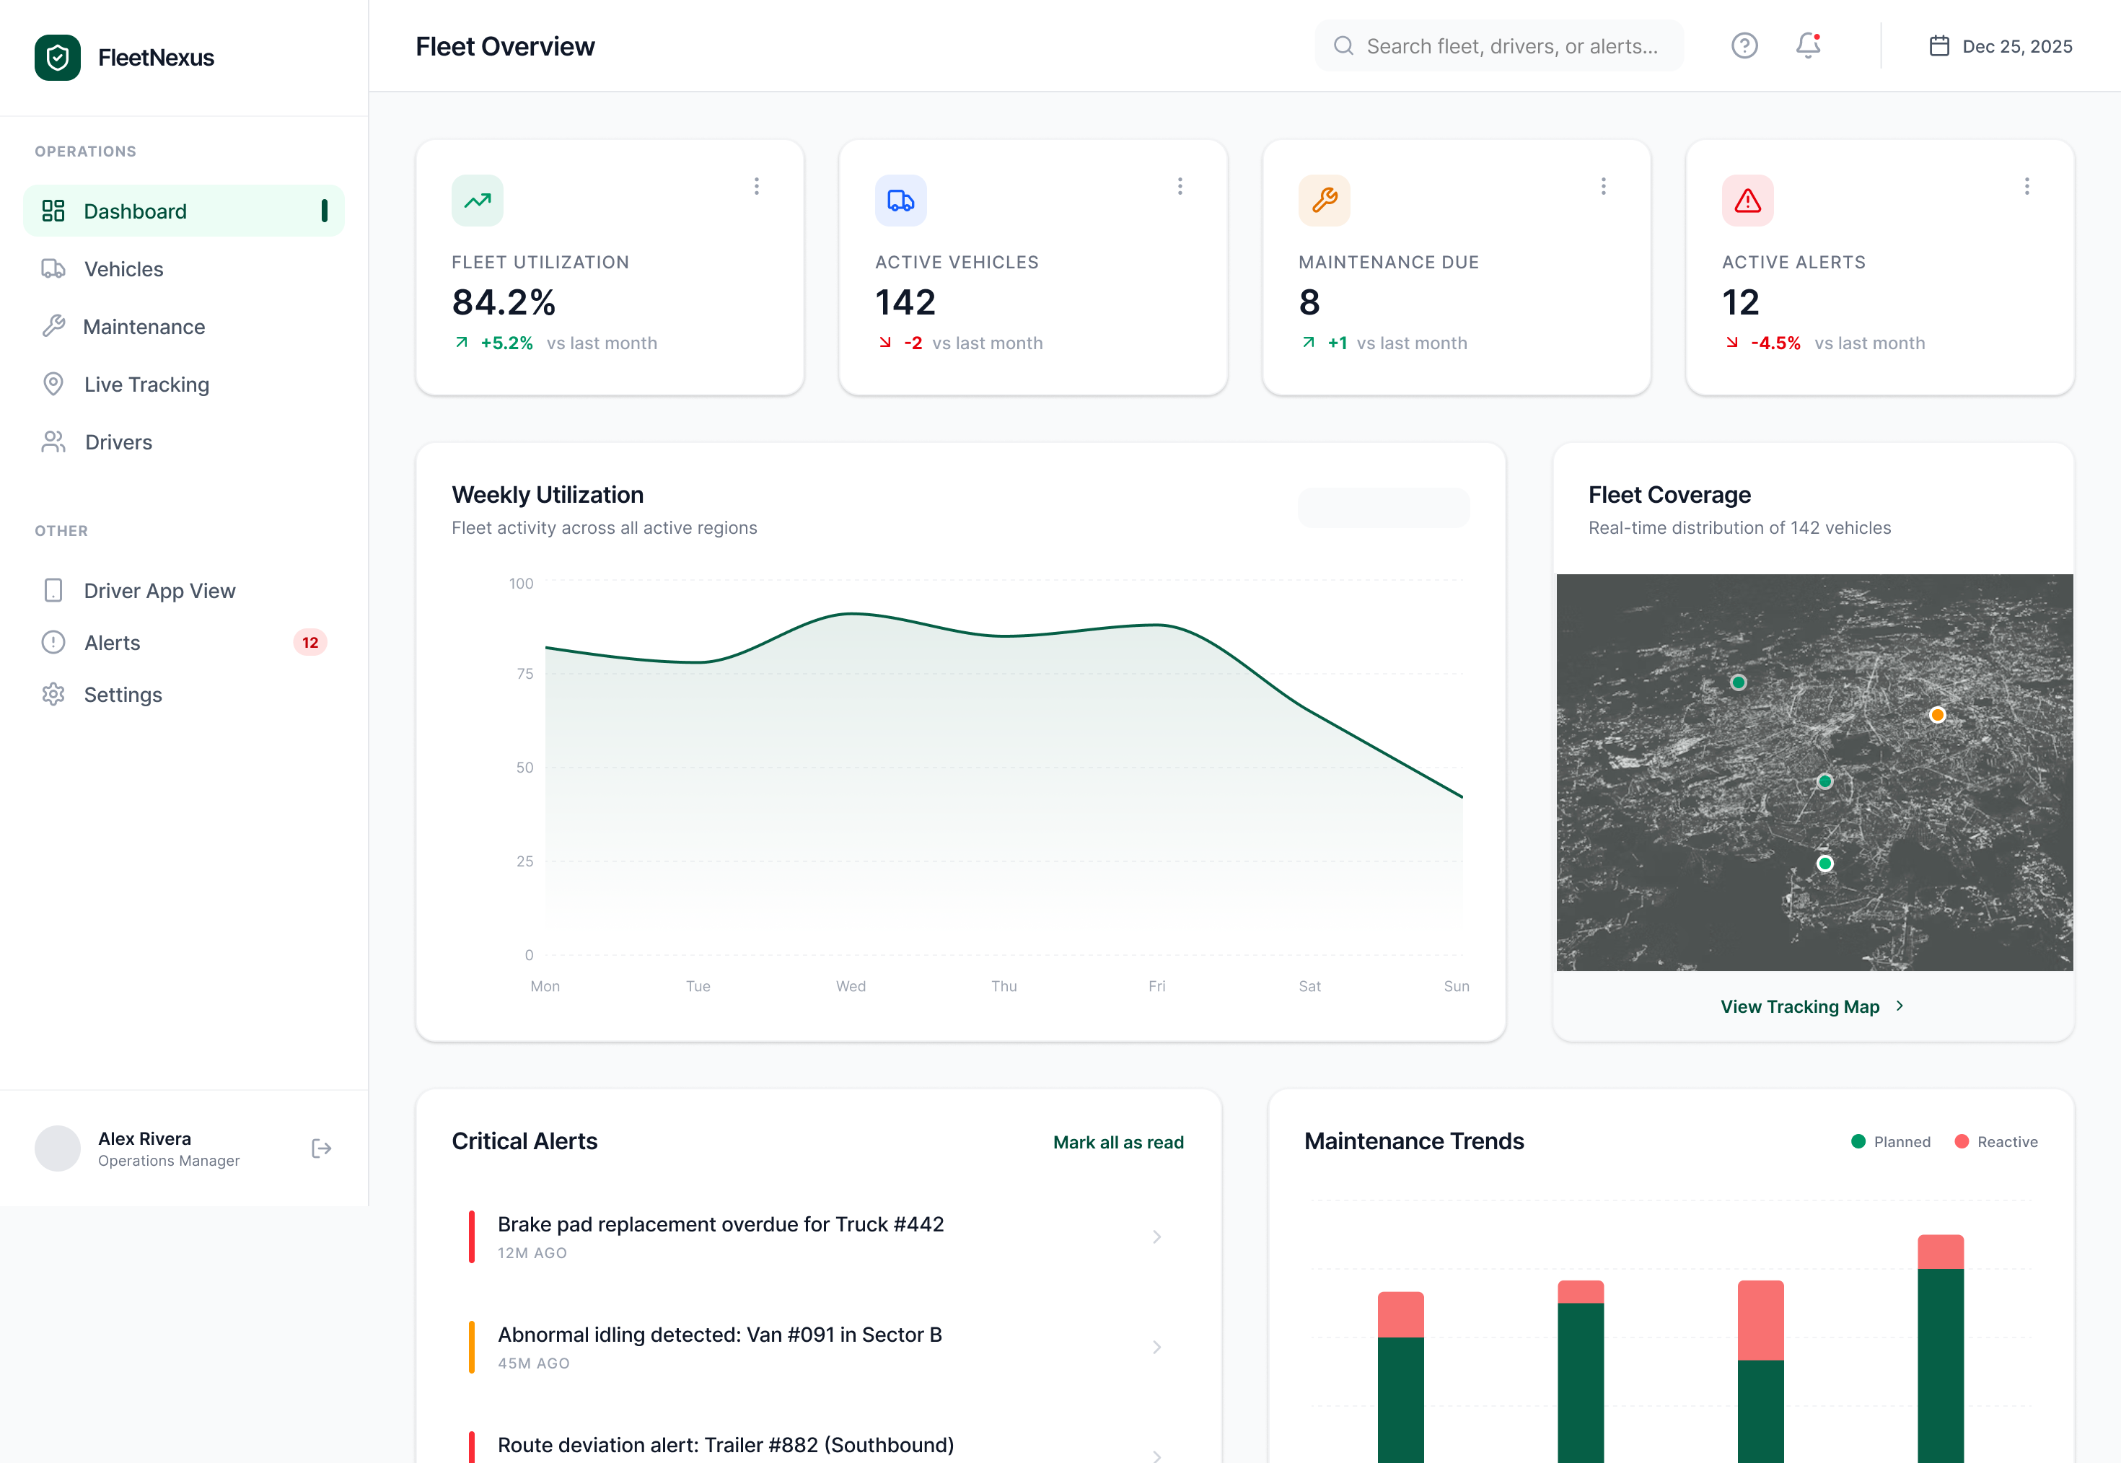Click Mark all as read
The image size is (2121, 1463).
[x=1118, y=1142]
